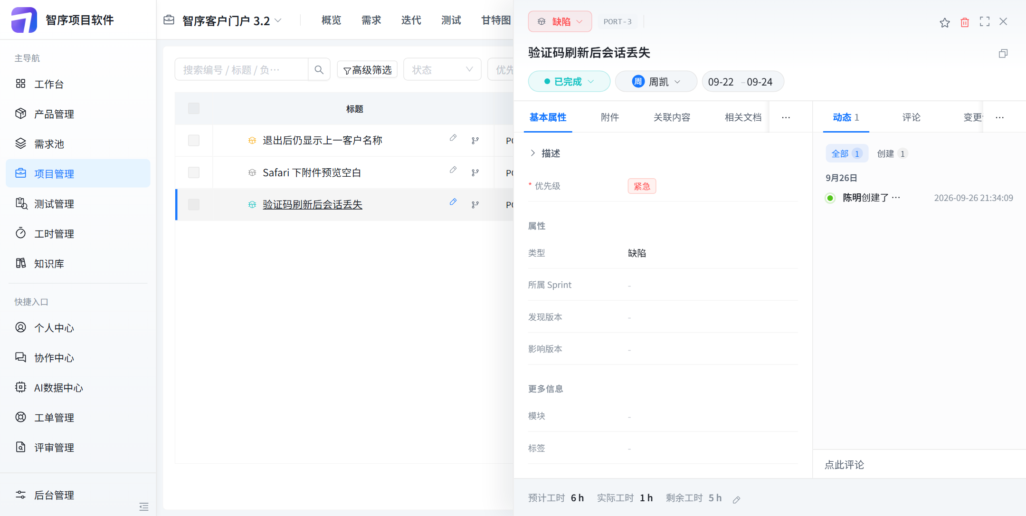Open 评论 tab
Image resolution: width=1026 pixels, height=516 pixels.
coord(911,117)
